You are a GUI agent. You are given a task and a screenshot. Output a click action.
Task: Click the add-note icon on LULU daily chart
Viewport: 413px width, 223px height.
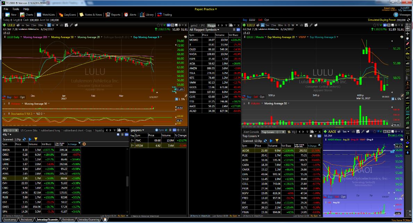(x=76, y=25)
